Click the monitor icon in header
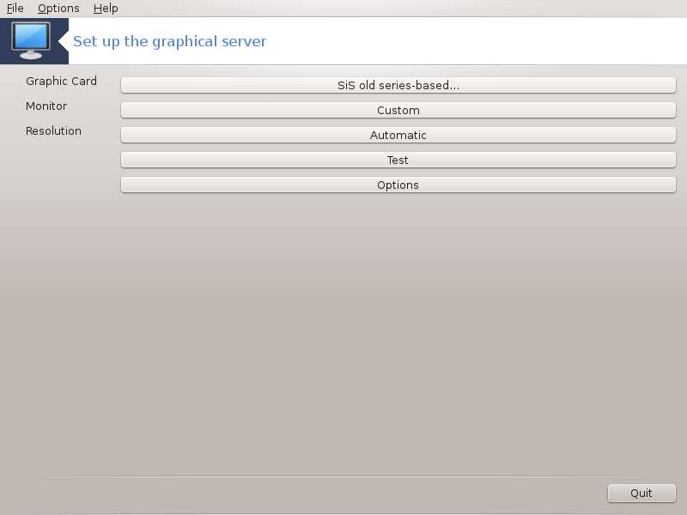Image resolution: width=687 pixels, height=515 pixels. pos(31,40)
